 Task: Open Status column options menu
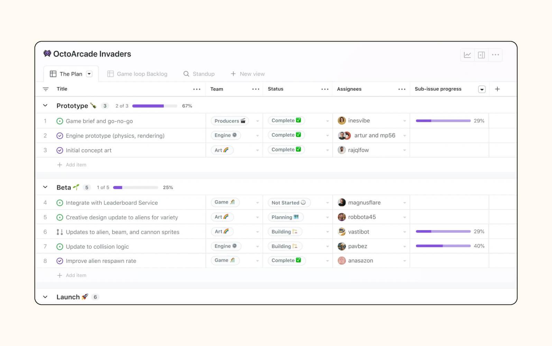pyautogui.click(x=325, y=89)
